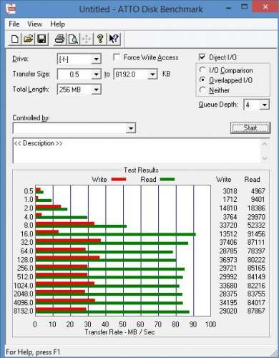Click the New document toolbar icon
This screenshot has height=358, width=279.
point(15,39)
